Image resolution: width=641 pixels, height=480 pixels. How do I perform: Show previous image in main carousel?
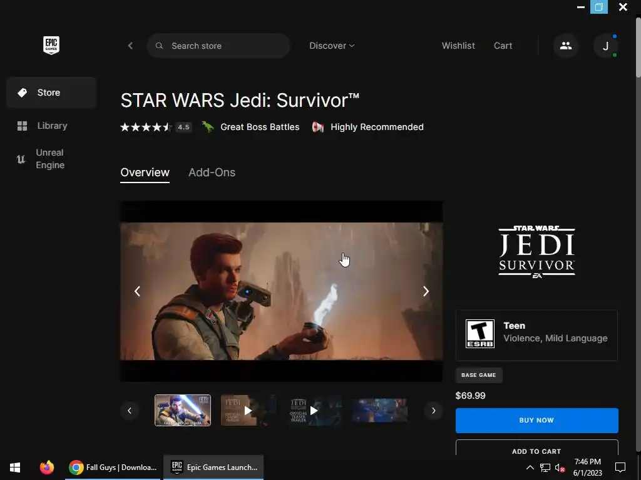pos(137,291)
